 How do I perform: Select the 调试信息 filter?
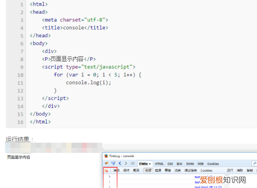tap(191, 170)
